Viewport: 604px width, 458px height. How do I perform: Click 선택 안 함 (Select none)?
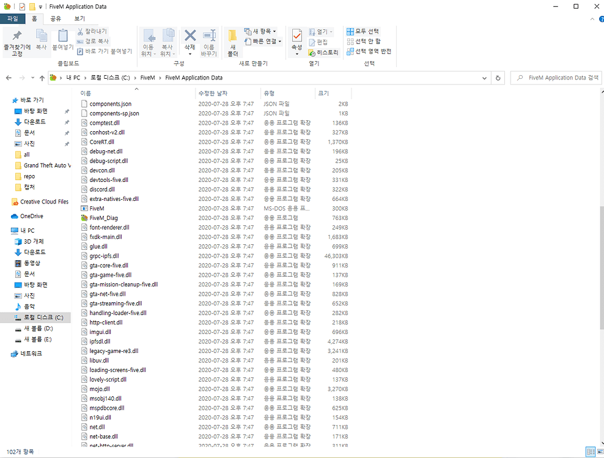click(364, 41)
